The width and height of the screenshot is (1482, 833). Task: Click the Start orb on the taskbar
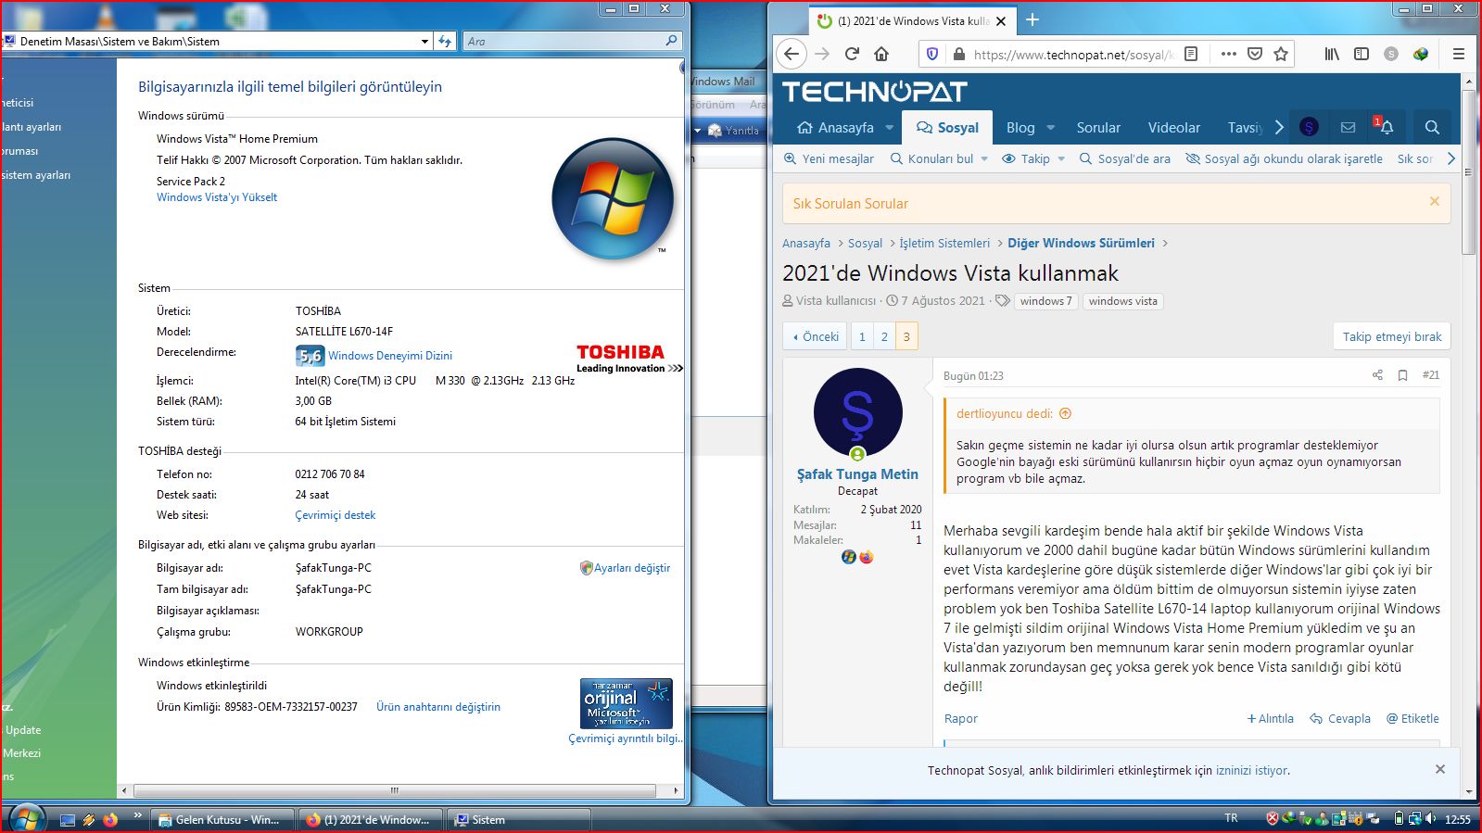pyautogui.click(x=25, y=819)
